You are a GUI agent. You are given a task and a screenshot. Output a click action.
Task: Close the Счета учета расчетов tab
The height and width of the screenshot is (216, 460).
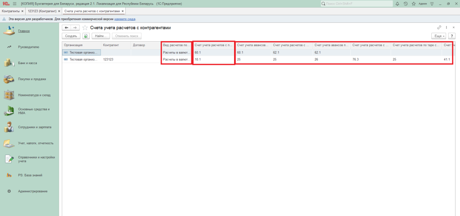tap(123, 11)
